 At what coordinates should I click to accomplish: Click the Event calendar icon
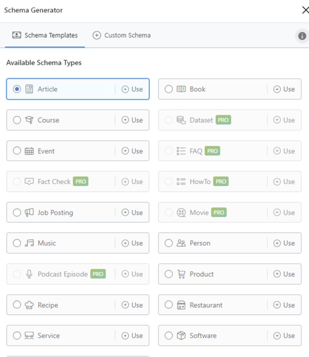pyautogui.click(x=29, y=151)
